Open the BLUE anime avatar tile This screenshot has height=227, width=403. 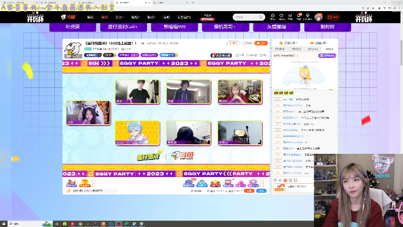click(x=138, y=133)
